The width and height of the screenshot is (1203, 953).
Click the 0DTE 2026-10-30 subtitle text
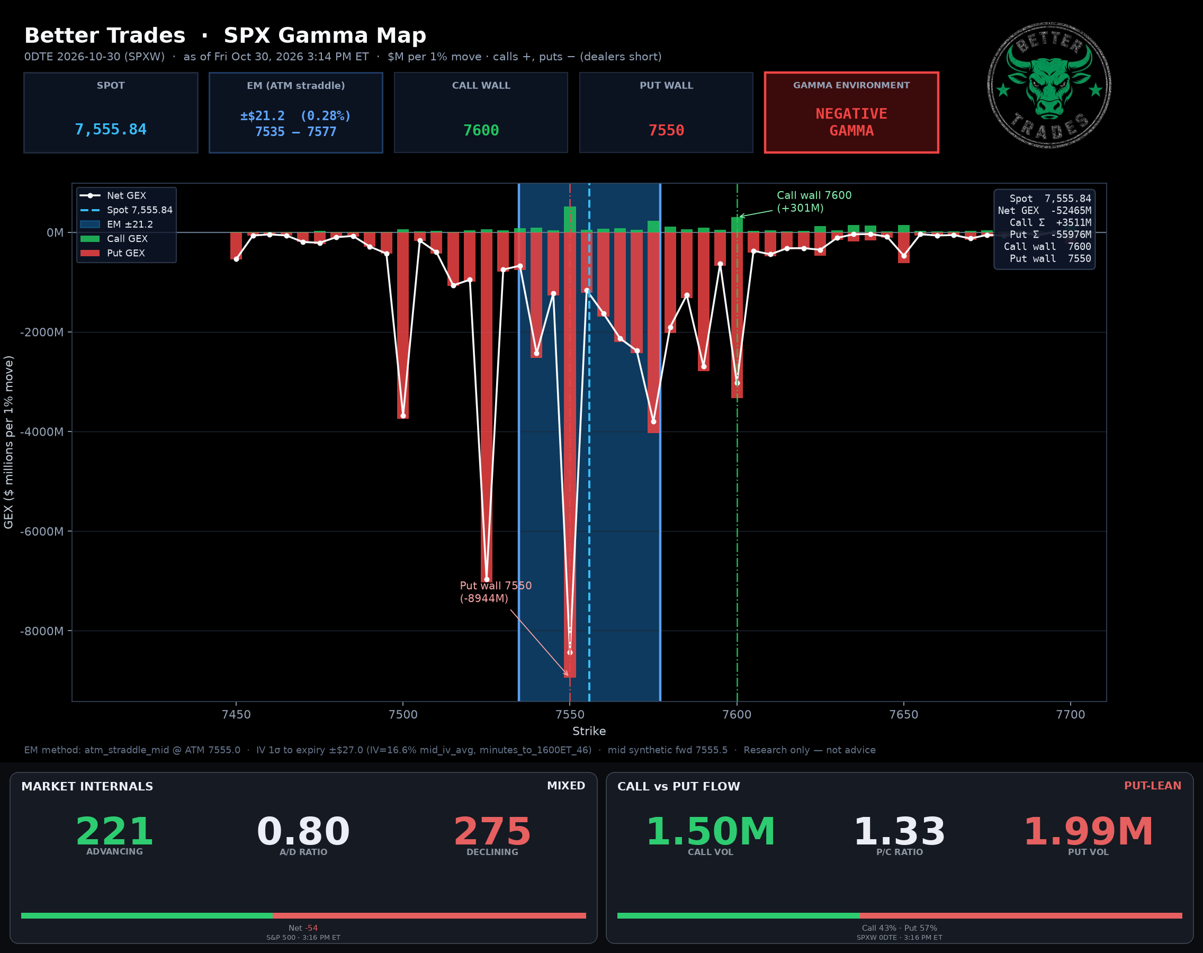tap(343, 57)
